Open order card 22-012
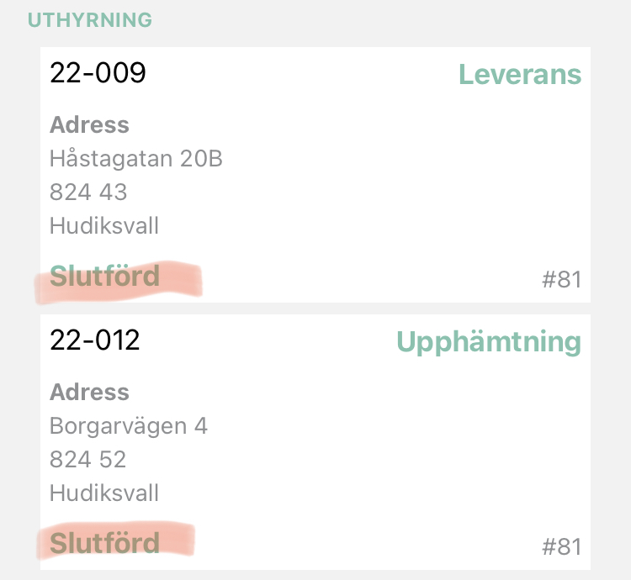Viewport: 631px width, 580px height. [x=315, y=442]
